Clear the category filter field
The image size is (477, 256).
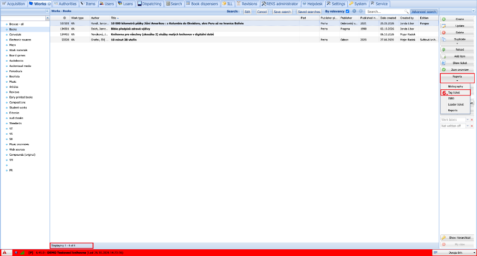[x=47, y=18]
